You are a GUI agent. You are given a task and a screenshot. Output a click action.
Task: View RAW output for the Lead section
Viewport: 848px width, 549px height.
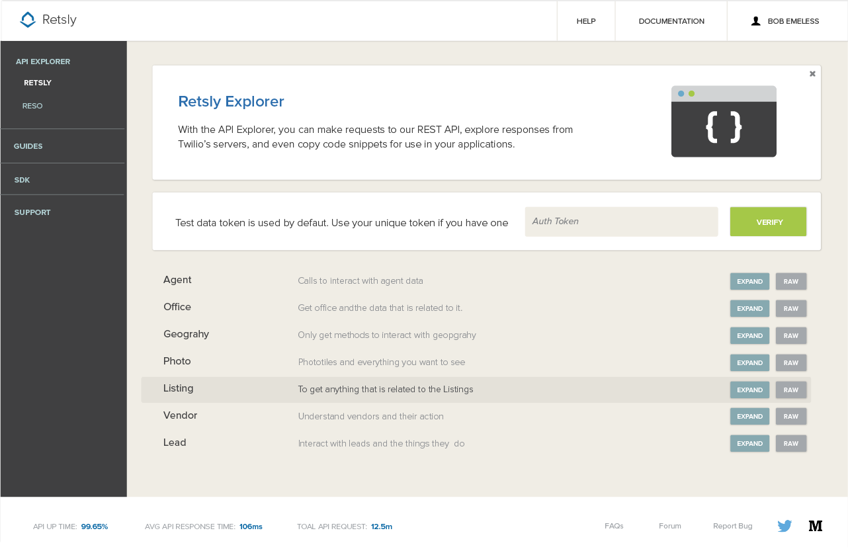[791, 443]
